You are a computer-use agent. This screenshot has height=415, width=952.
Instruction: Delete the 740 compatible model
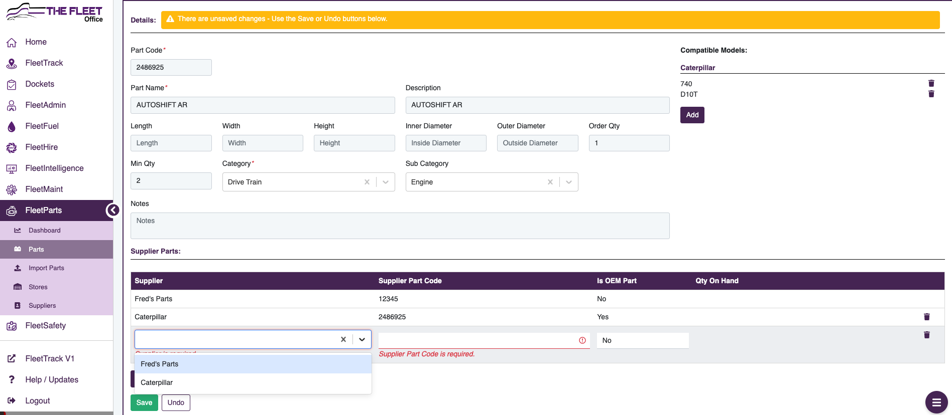[x=931, y=83]
